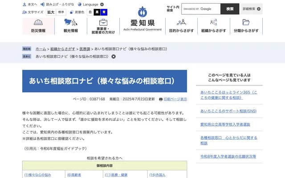Click the Language globe icon

[x=80, y=4]
